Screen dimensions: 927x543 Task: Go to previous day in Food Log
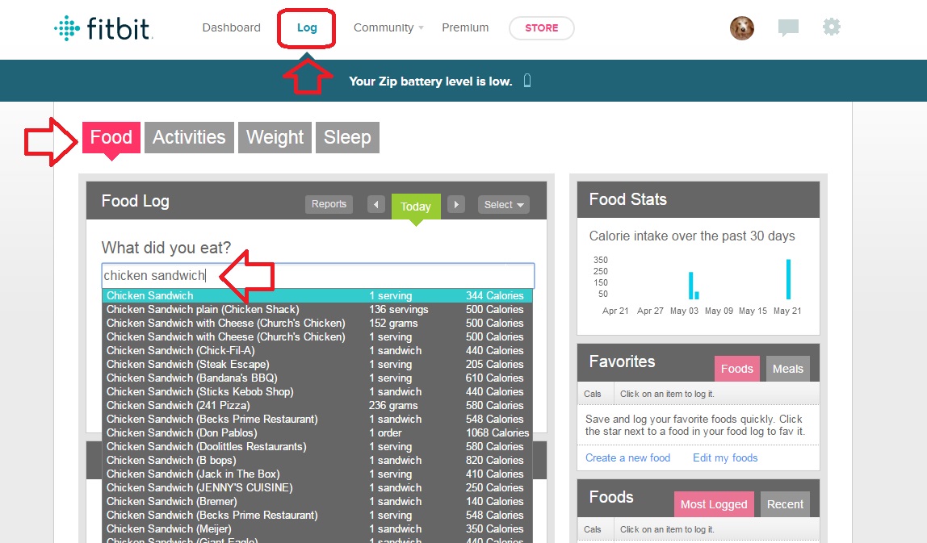click(x=375, y=205)
